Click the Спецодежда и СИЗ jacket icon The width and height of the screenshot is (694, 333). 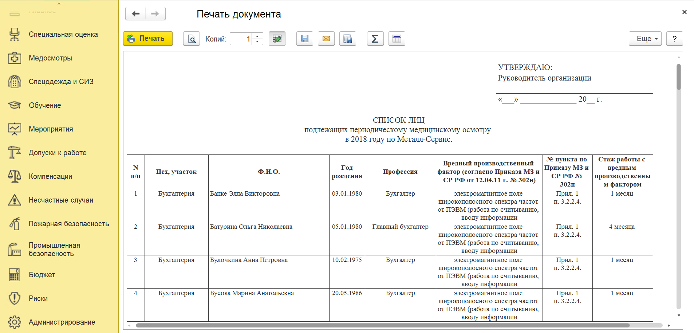coord(15,82)
